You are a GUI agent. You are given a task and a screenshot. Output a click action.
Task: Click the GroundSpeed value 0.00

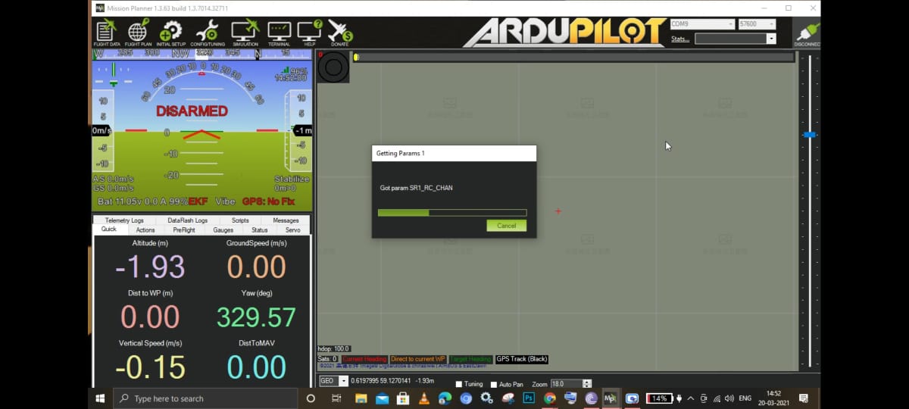[x=256, y=267]
